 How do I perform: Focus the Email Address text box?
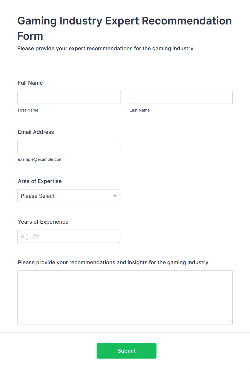point(69,146)
